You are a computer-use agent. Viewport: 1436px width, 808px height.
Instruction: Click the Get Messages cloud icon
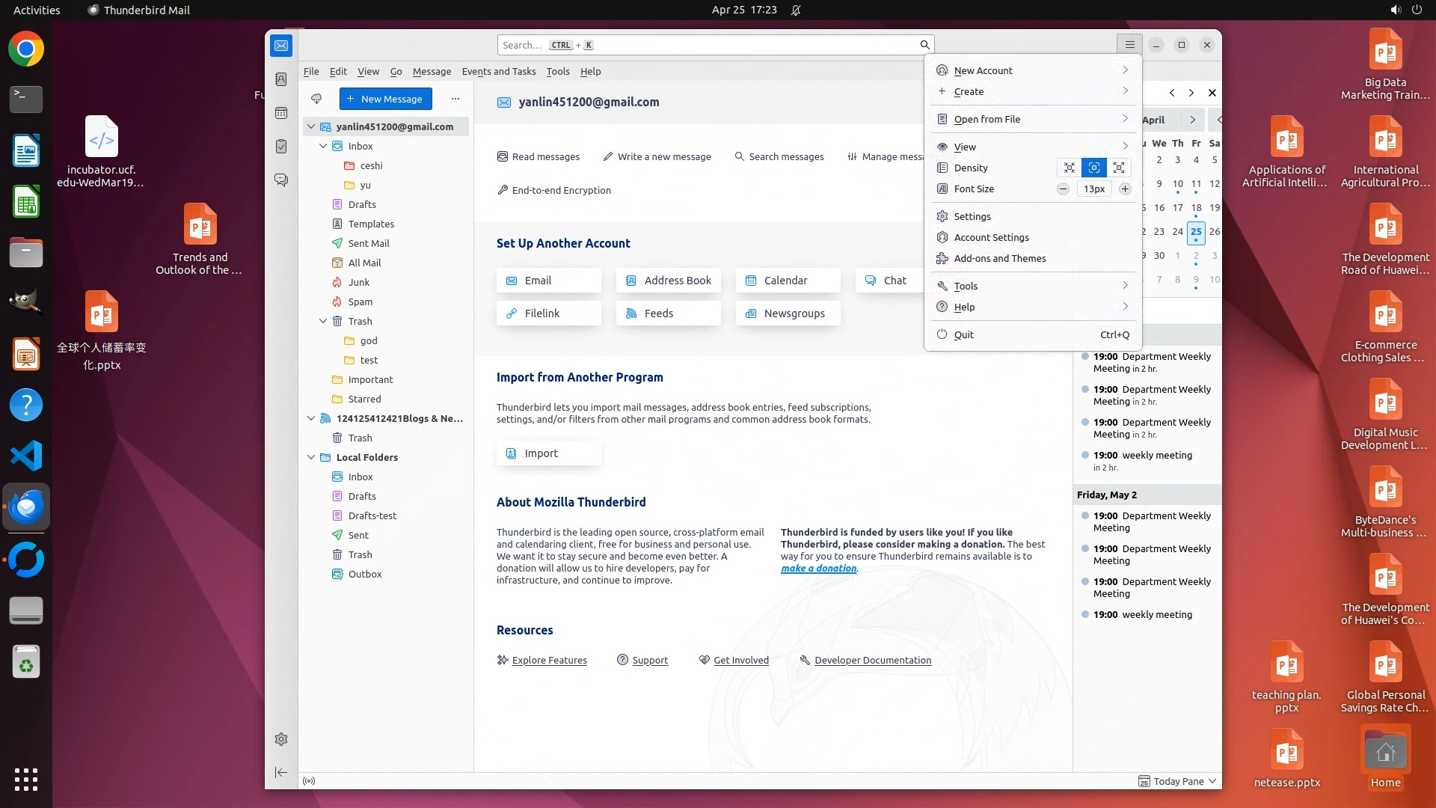[x=316, y=99]
